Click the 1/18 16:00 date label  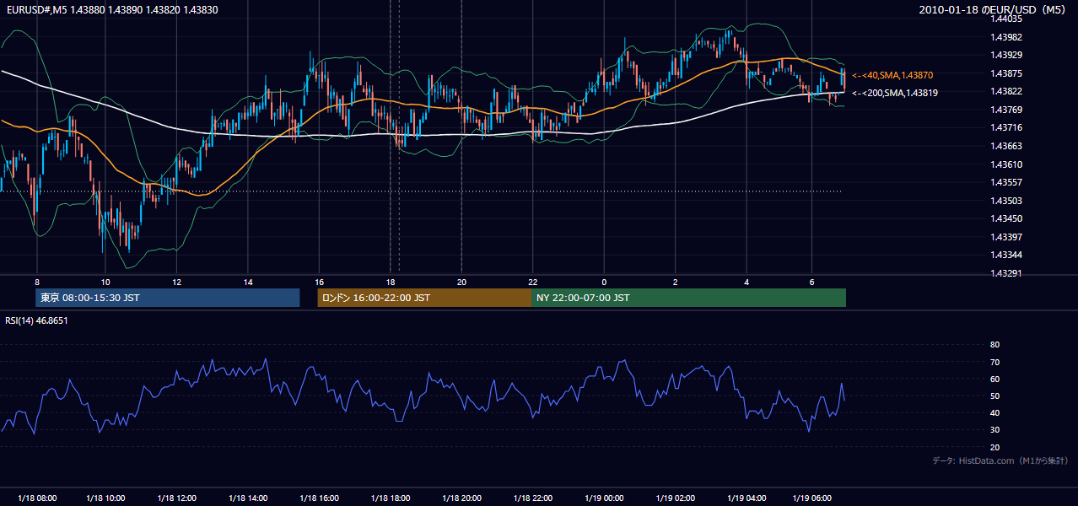tap(320, 498)
